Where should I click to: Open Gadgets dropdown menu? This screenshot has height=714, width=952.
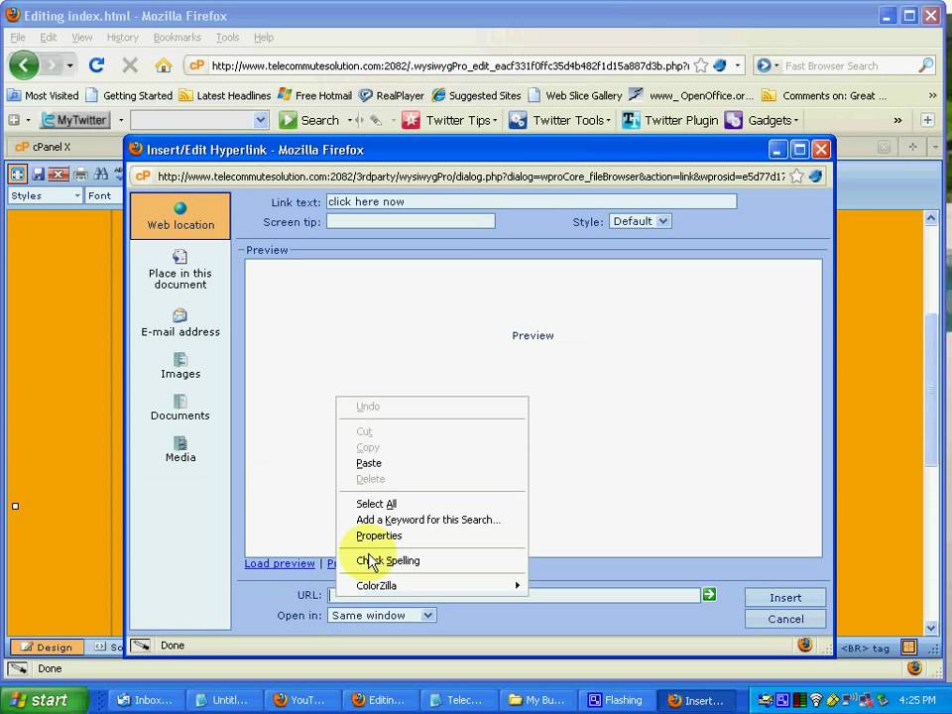click(762, 120)
